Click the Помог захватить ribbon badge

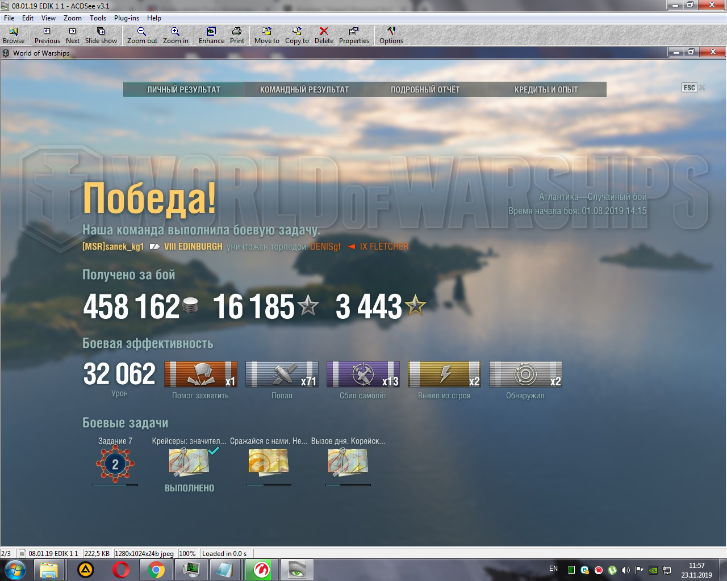click(x=200, y=374)
